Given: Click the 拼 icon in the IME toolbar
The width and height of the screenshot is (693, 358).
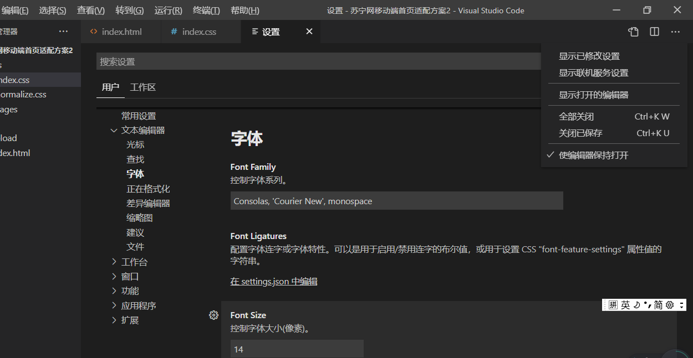Looking at the screenshot, I should point(613,305).
